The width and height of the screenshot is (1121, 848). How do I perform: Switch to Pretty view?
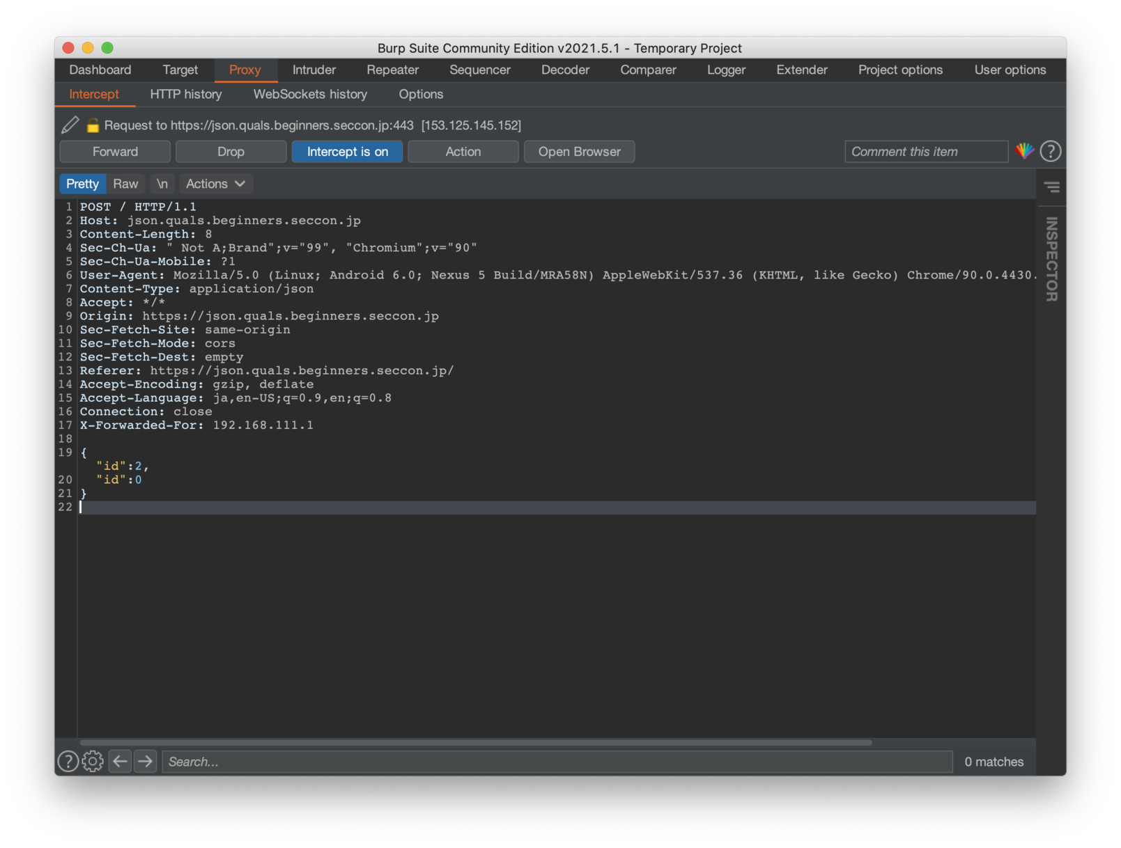pos(82,184)
